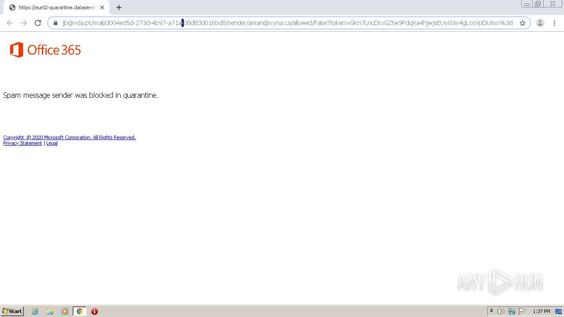Open Windows Explorer folder from taskbar
This screenshot has width=564, height=317.
(50, 311)
